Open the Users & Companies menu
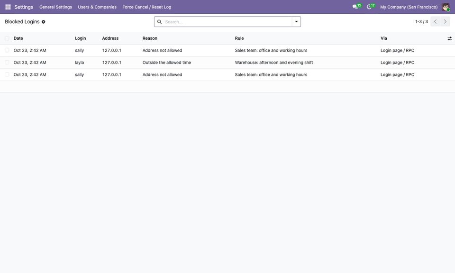This screenshot has height=273, width=455. point(97,7)
